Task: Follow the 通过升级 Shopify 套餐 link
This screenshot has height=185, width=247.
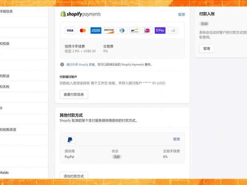Action: pos(81,64)
